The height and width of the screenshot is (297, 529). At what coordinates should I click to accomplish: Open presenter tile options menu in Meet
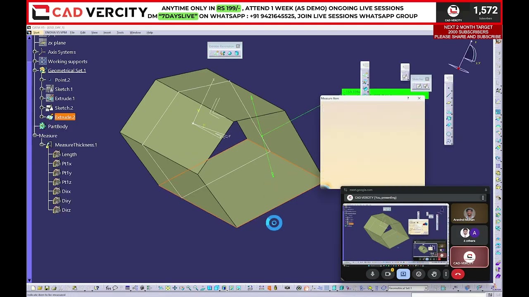tap(483, 198)
